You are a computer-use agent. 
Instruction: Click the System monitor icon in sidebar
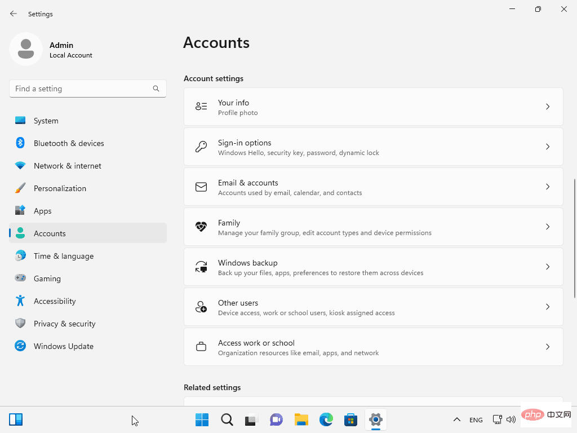pyautogui.click(x=20, y=121)
